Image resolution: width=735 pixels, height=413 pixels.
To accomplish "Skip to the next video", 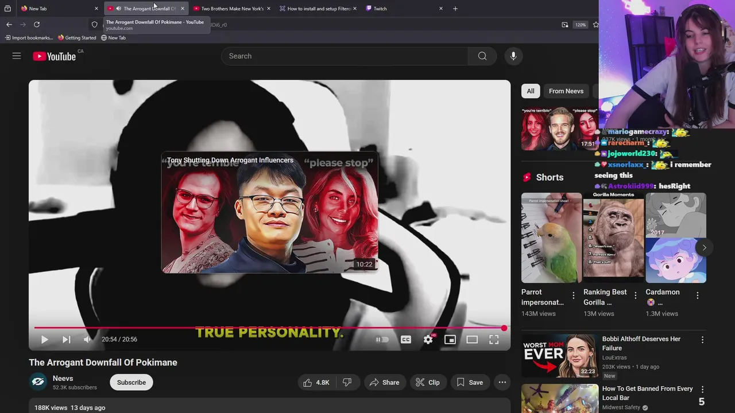I will pos(66,340).
